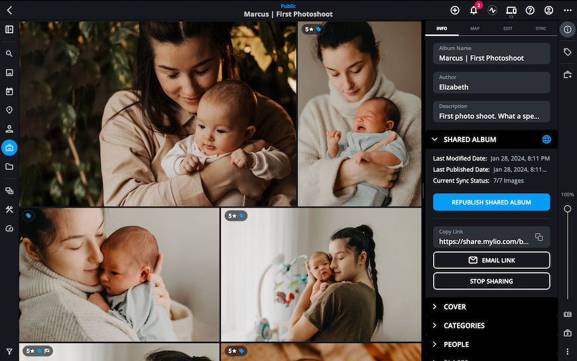The image size is (577, 361).
Task: Open All Photos view icon
Action: [x=9, y=72]
